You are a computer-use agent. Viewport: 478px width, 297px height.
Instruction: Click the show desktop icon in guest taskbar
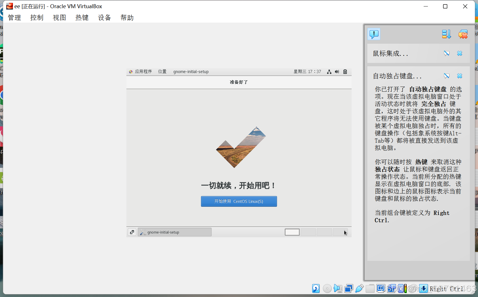click(x=132, y=232)
